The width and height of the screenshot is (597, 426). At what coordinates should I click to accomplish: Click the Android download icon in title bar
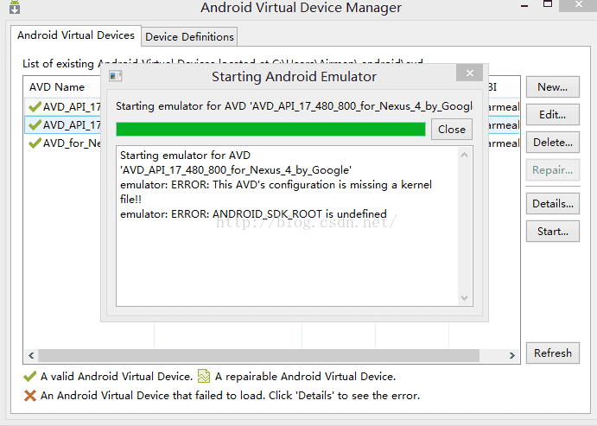15,7
